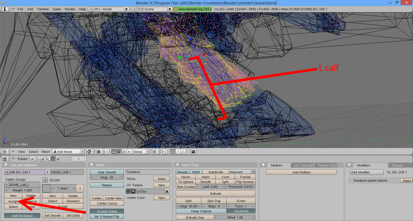The width and height of the screenshot is (413, 221).
Task: Switch to Script context panel icon
Action: pyautogui.click(x=37, y=159)
